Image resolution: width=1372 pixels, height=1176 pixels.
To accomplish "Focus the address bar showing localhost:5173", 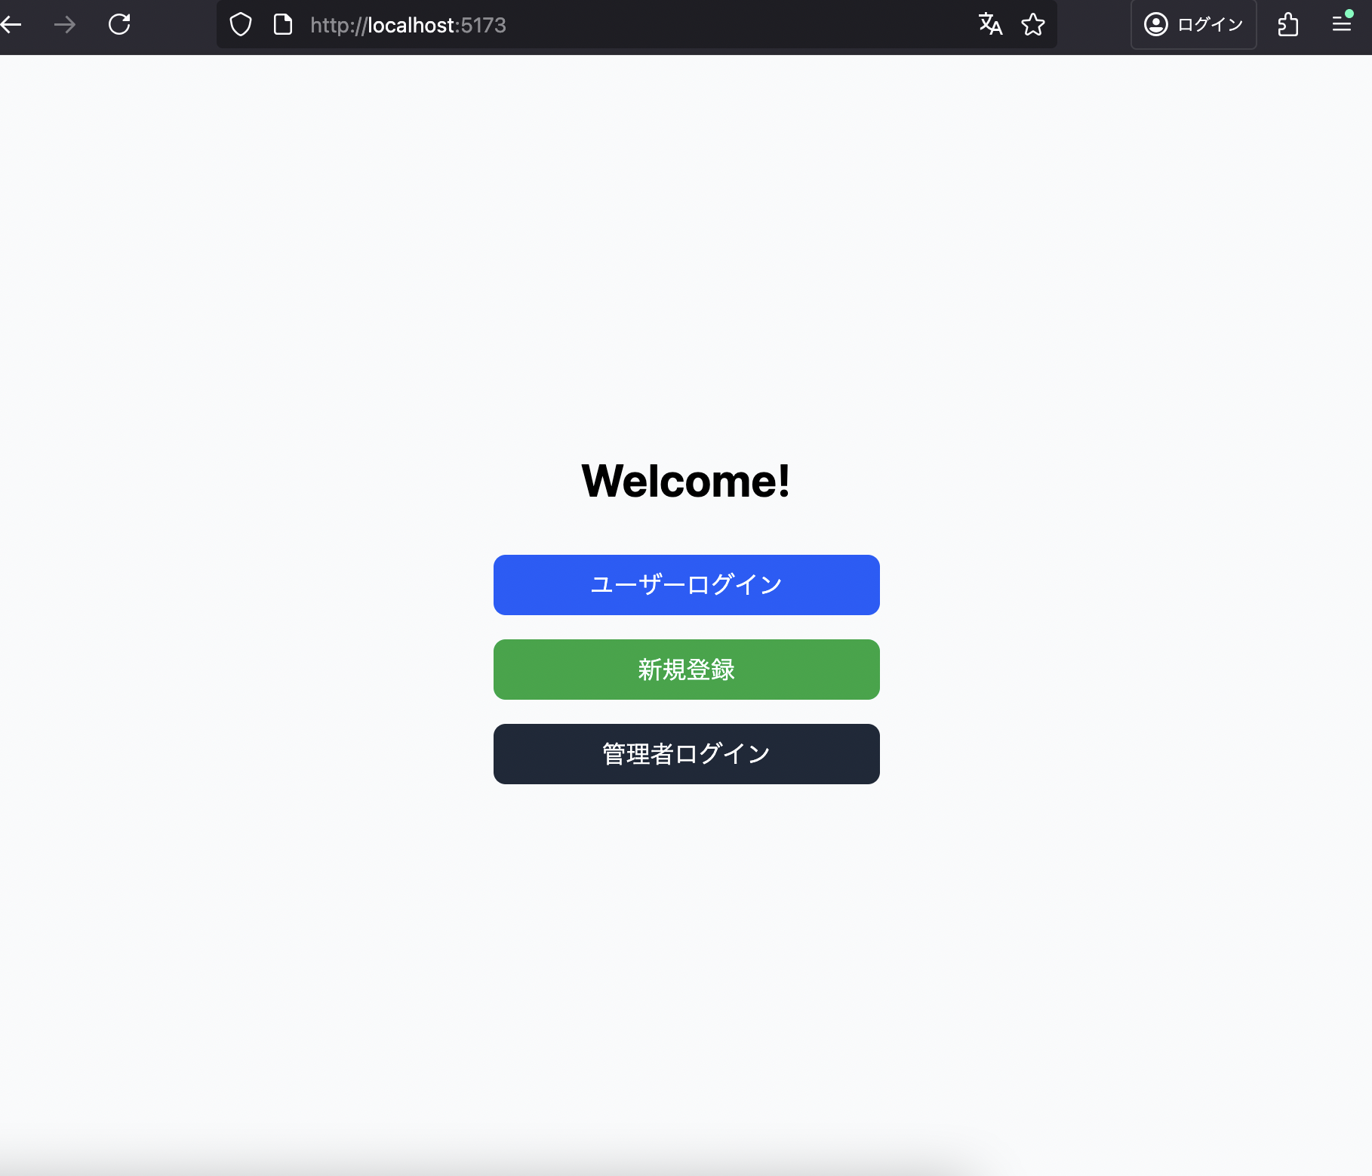I will 604,25.
